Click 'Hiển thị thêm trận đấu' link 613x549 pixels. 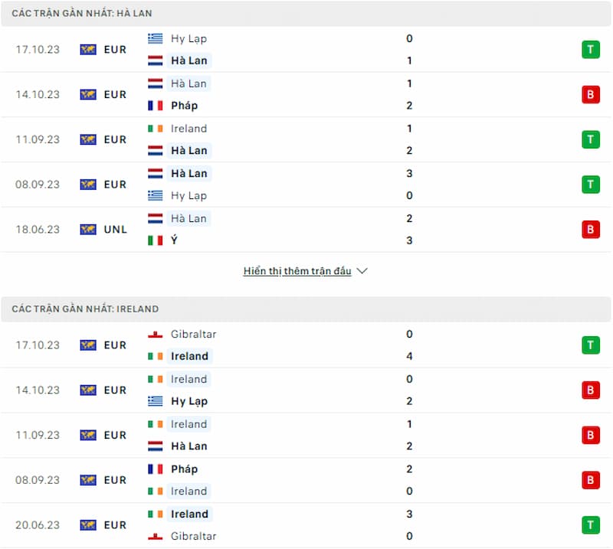(x=297, y=271)
